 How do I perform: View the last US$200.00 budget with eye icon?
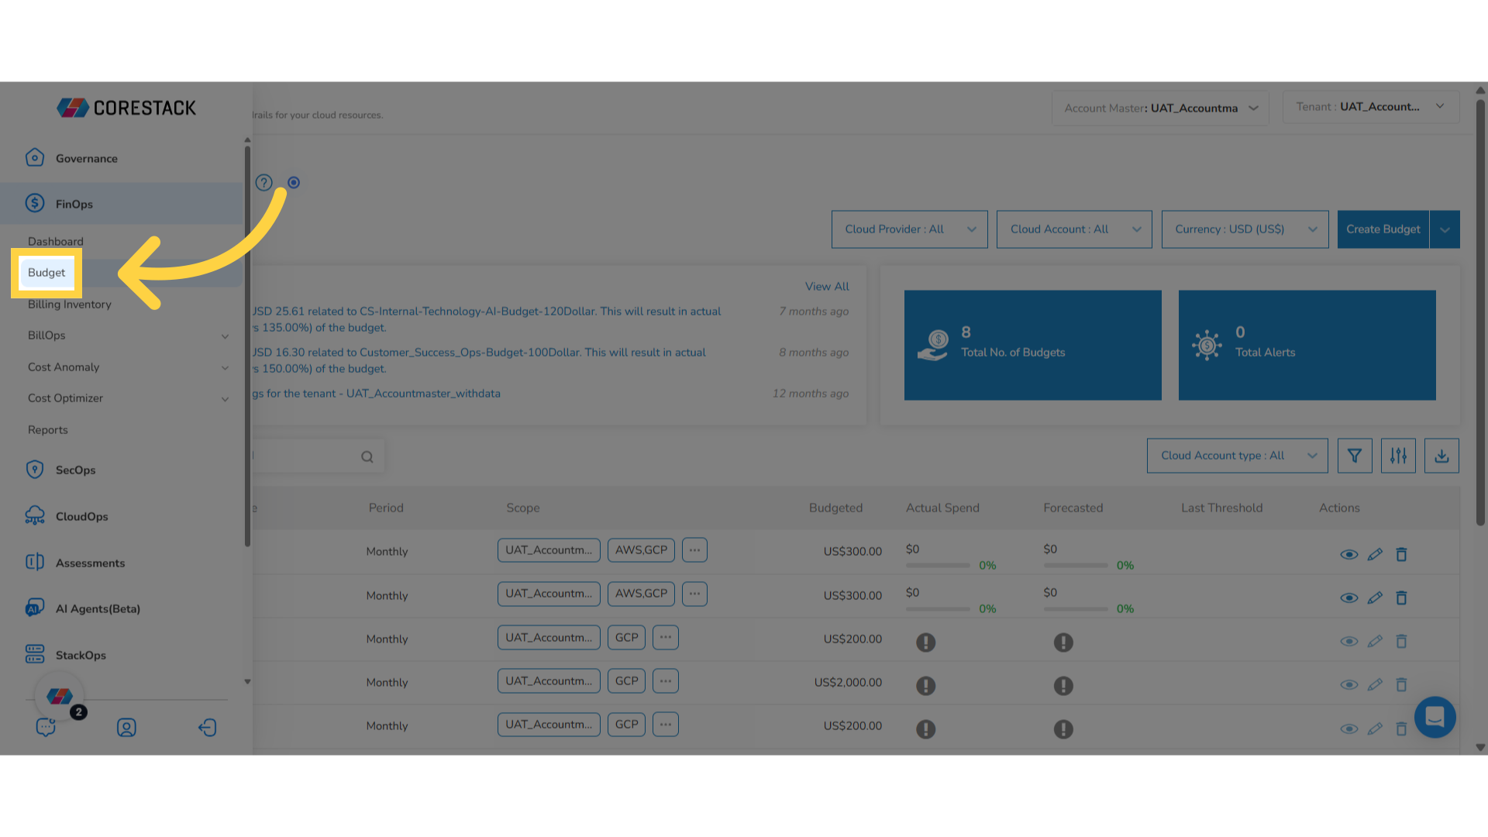1349,728
